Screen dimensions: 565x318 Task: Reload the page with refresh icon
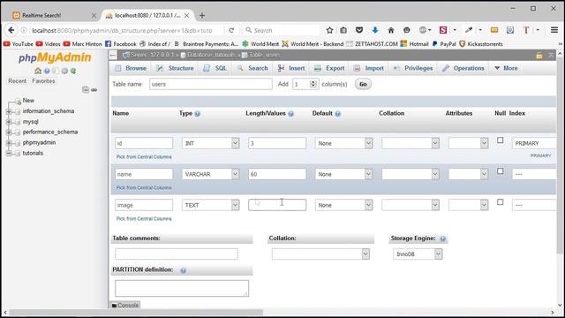click(x=231, y=30)
